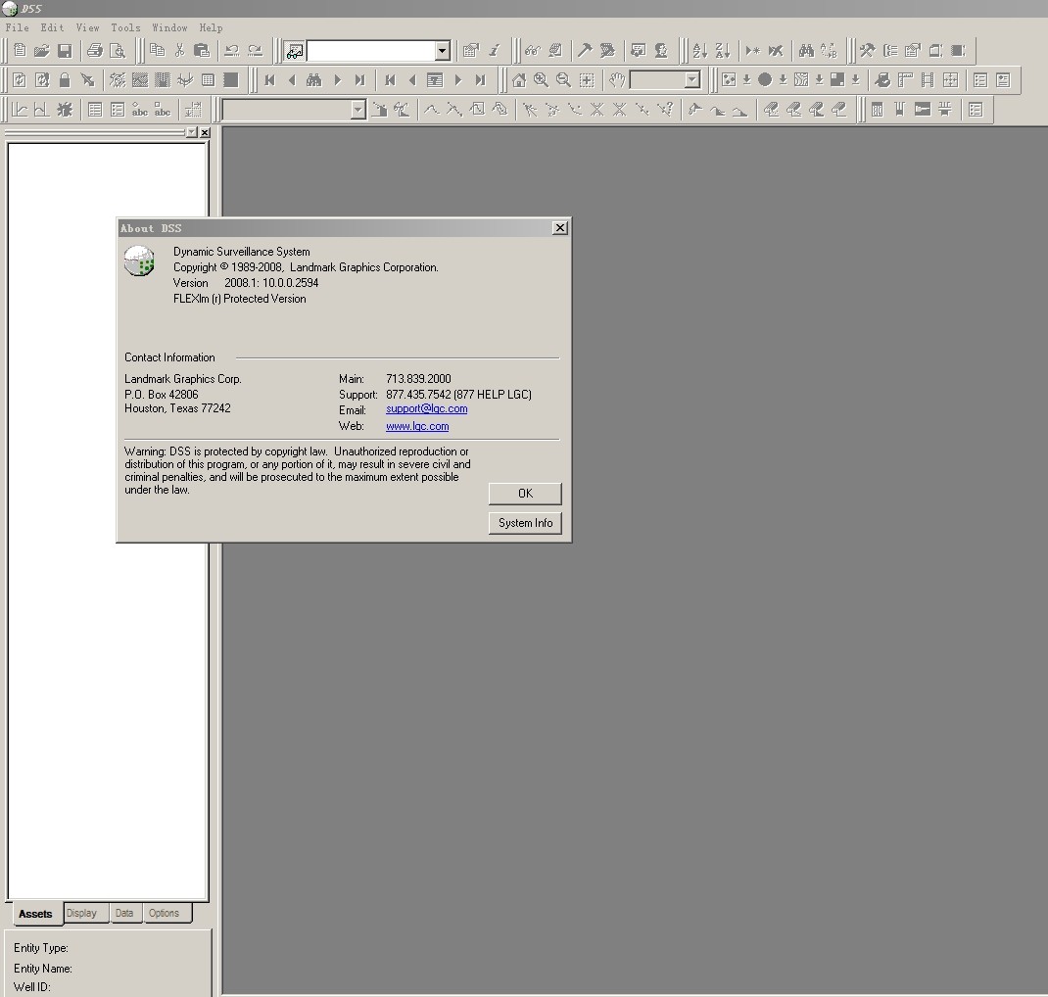Close the left assets panel

205,132
